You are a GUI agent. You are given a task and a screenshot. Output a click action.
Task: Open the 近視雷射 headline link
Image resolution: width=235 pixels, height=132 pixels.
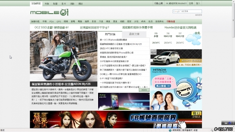pyautogui.click(x=95, y=27)
